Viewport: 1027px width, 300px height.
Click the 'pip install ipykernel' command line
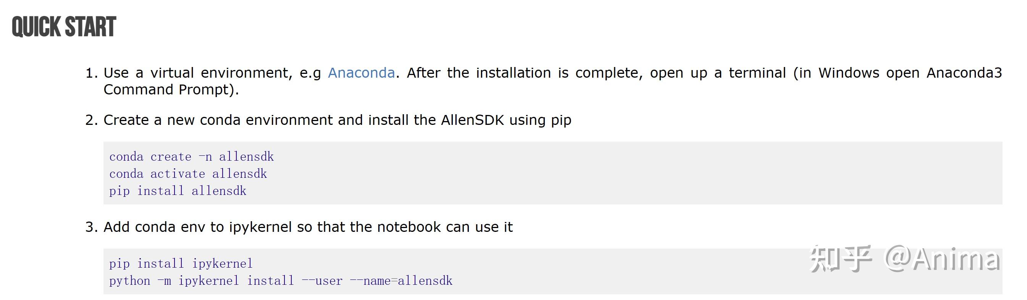(181, 263)
